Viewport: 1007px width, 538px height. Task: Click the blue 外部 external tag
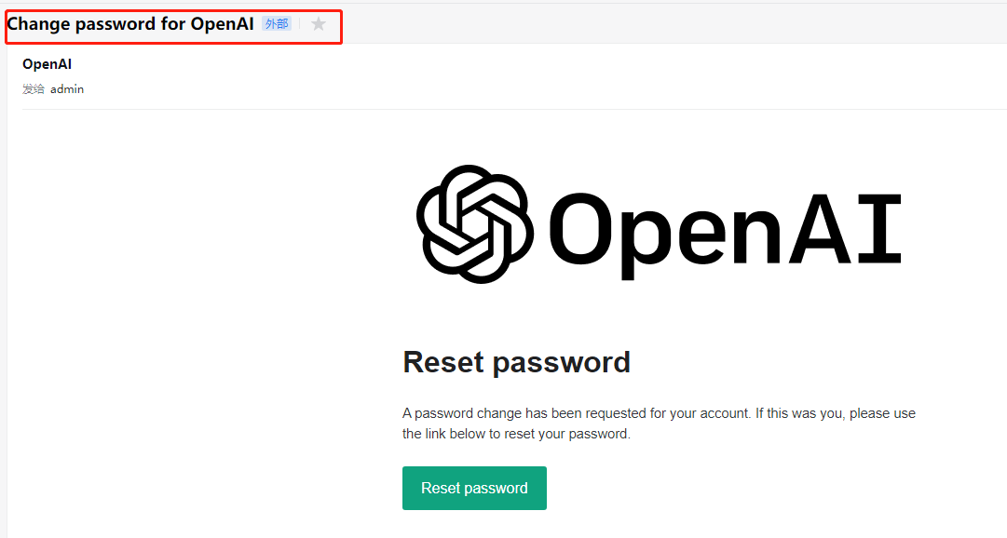click(x=277, y=24)
